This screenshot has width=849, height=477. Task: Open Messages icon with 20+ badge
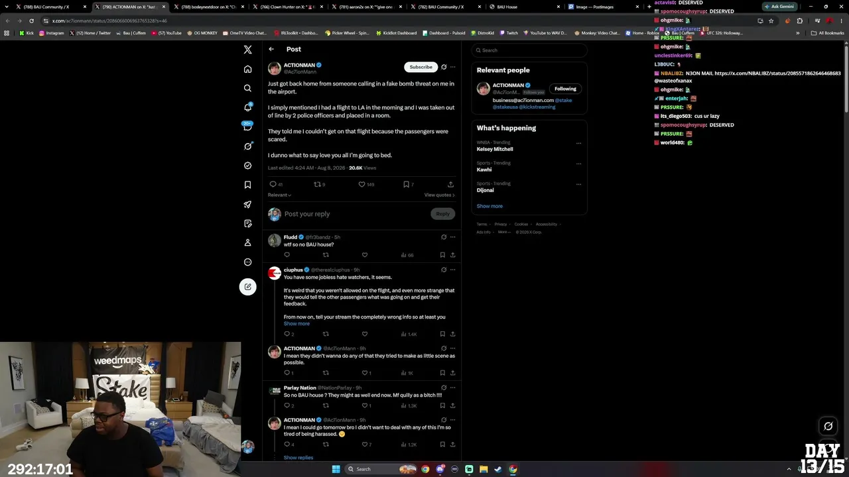click(x=247, y=127)
